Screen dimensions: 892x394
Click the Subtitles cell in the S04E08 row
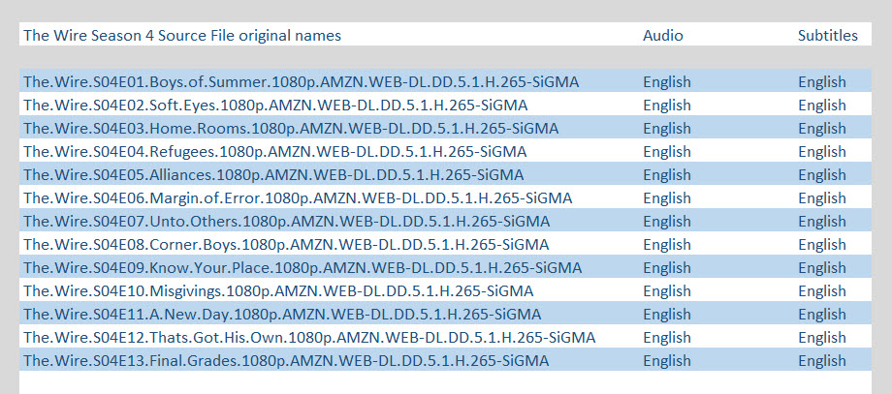822,245
